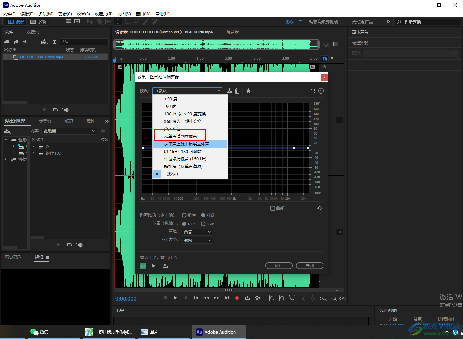The height and width of the screenshot is (339, 463).
Task: Save preset icon in effect dialog
Action: [229, 91]
